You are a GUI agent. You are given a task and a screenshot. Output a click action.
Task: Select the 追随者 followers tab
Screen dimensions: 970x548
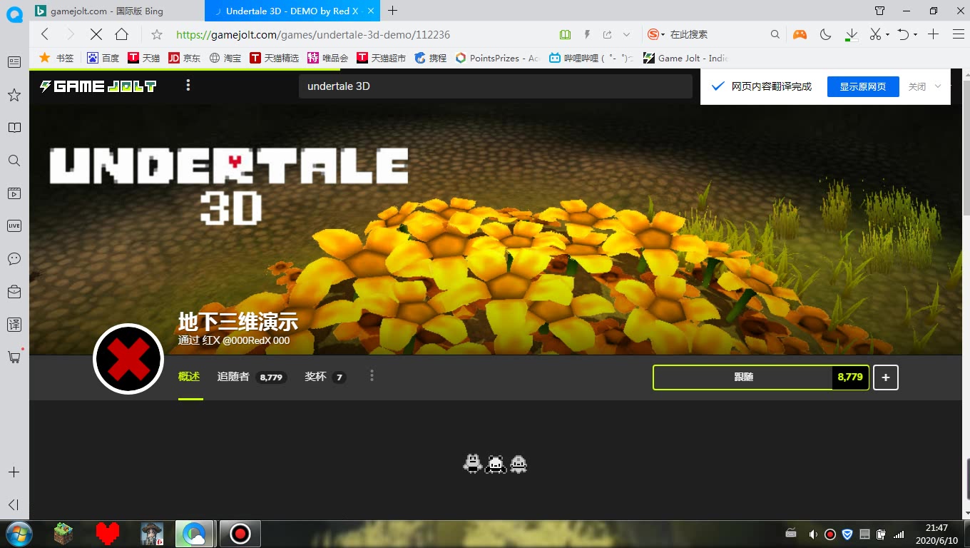[252, 377]
